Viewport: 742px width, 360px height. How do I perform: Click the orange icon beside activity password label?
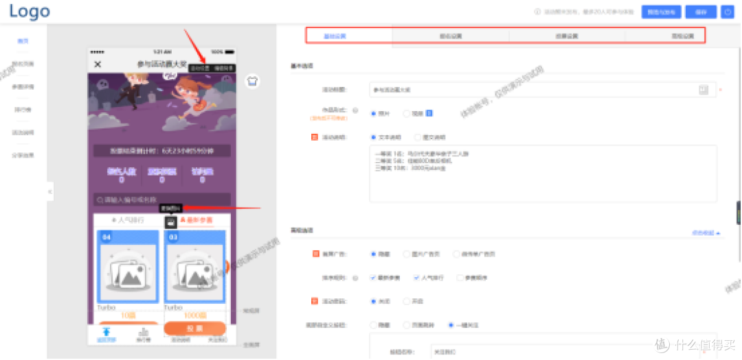[315, 301]
